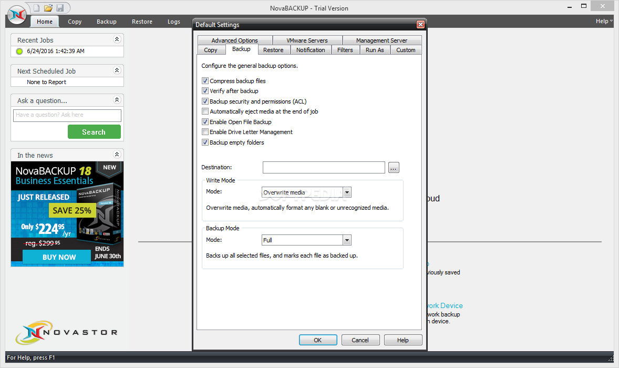Open a file with the folder icon
Screen dimensions: 619x368
coord(48,8)
